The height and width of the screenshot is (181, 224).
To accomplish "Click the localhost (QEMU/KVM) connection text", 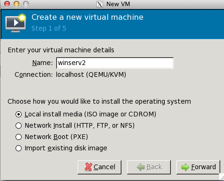I will tap(91, 74).
